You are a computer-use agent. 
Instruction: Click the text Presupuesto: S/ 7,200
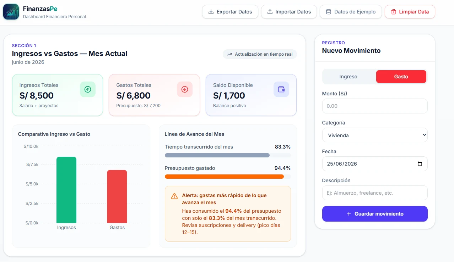(x=139, y=106)
